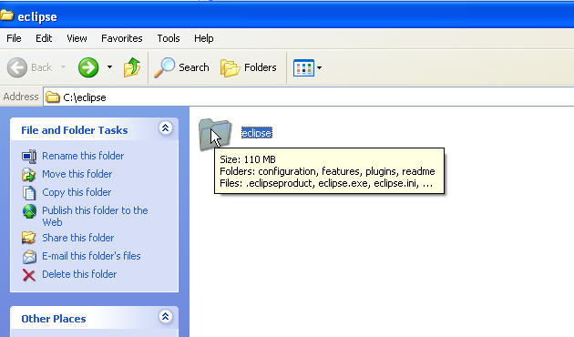Screen dimensions: 574x337
Task: Click the folder icon in the title bar
Action: (x=6, y=15)
